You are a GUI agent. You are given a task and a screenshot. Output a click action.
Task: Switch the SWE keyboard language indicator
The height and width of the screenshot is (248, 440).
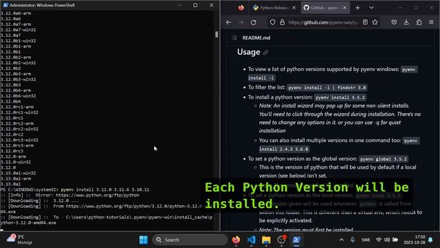[366, 240]
